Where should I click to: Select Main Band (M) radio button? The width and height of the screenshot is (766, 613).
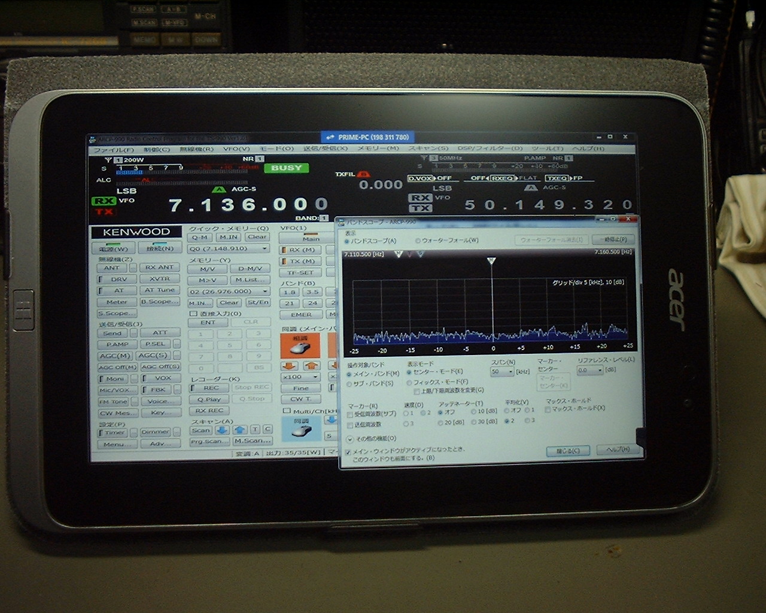pos(349,374)
